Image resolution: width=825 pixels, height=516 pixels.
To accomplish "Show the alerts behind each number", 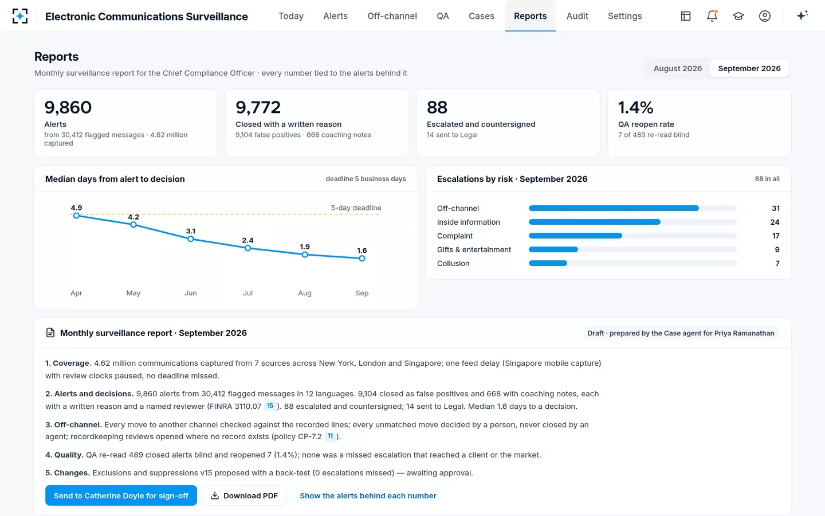I will (368, 495).
